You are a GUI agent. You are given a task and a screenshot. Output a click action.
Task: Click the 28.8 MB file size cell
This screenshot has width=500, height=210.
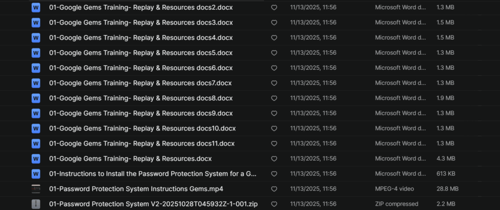click(x=447, y=189)
